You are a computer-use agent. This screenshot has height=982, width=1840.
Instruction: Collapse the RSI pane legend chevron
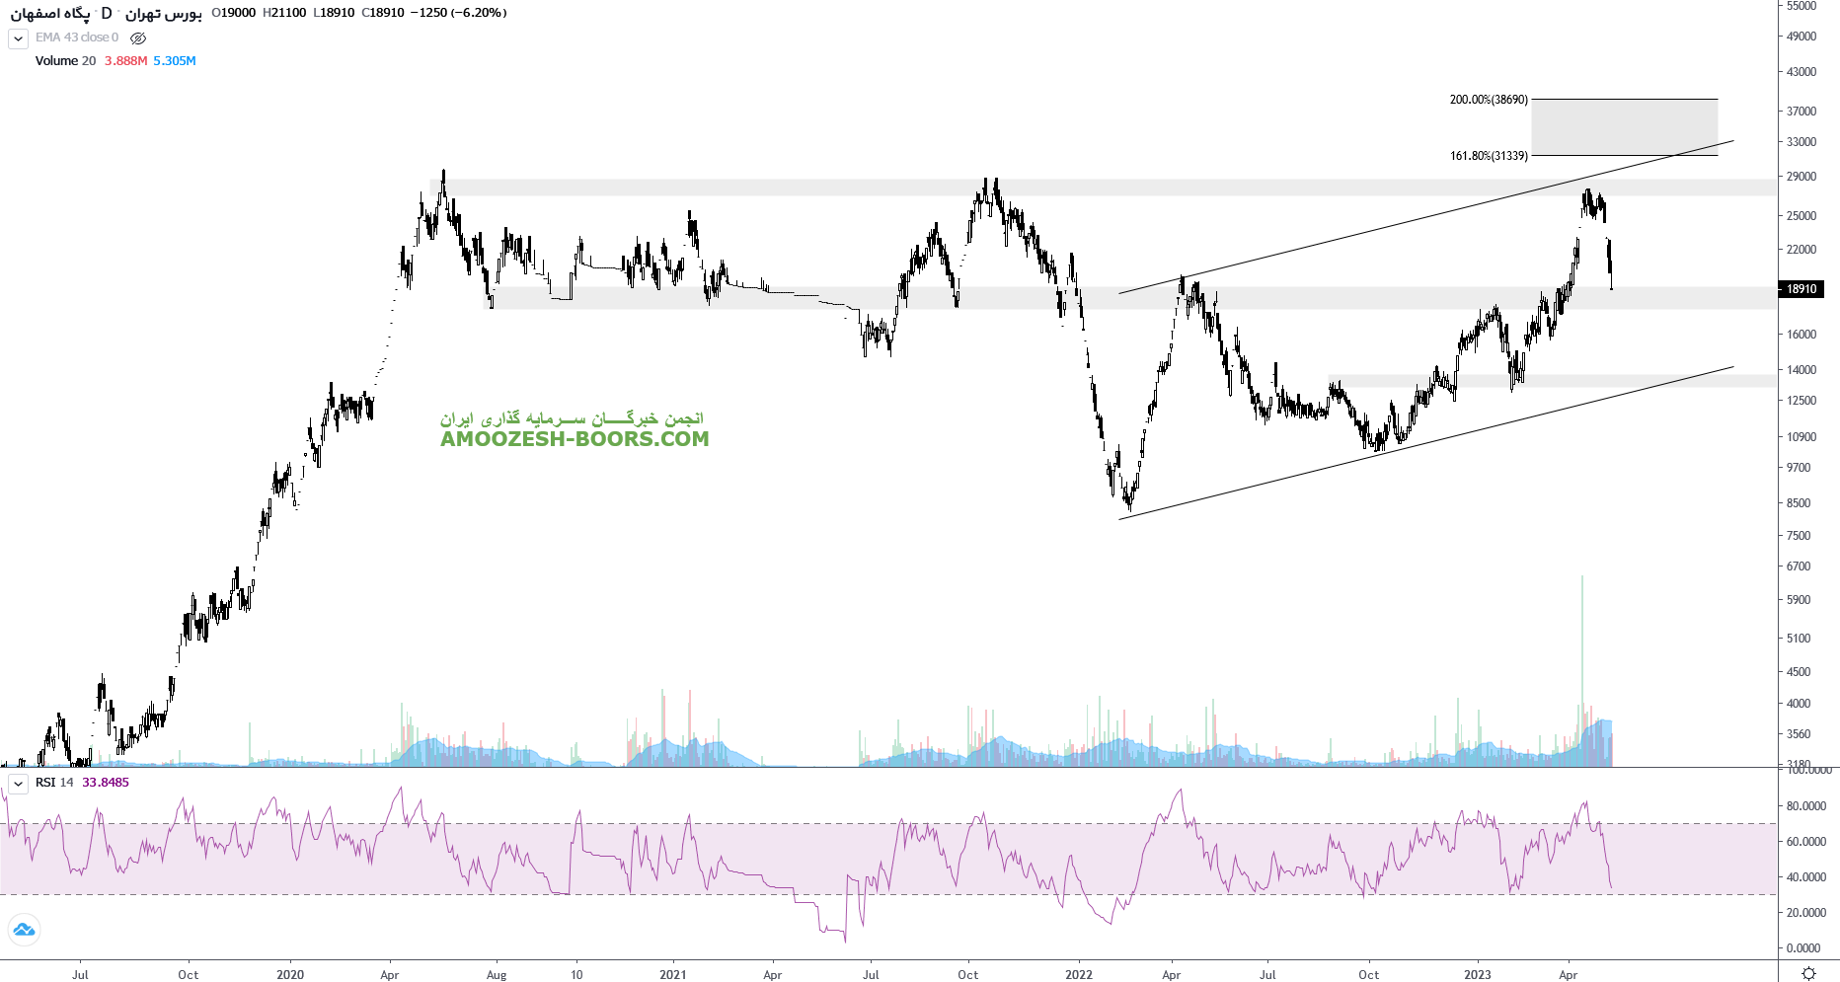coord(18,784)
